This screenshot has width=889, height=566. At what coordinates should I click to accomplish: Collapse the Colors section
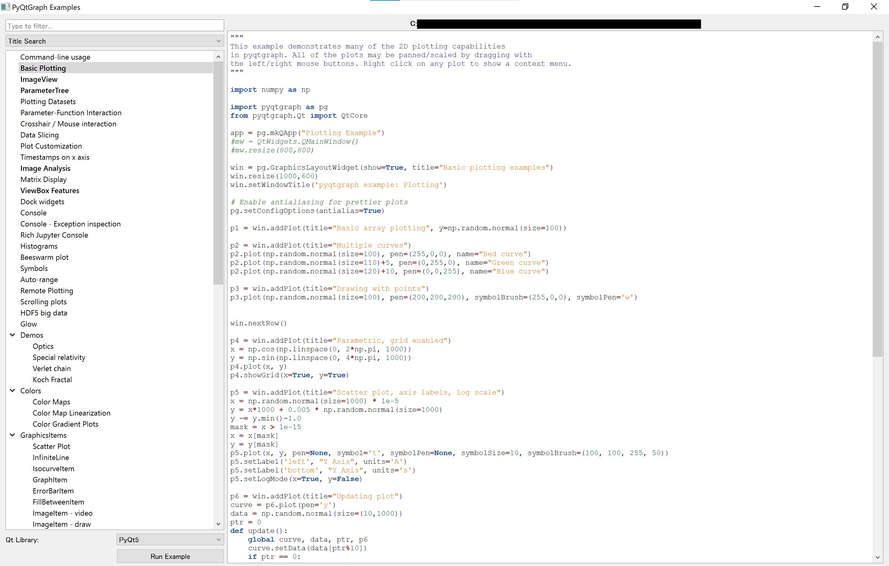pos(12,391)
